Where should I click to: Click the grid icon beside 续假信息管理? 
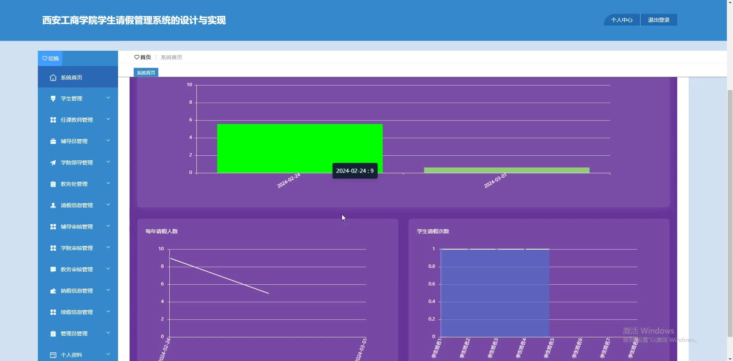coord(53,312)
